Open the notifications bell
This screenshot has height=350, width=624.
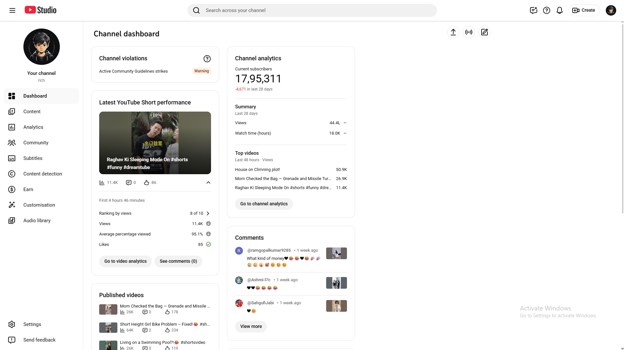pos(559,10)
